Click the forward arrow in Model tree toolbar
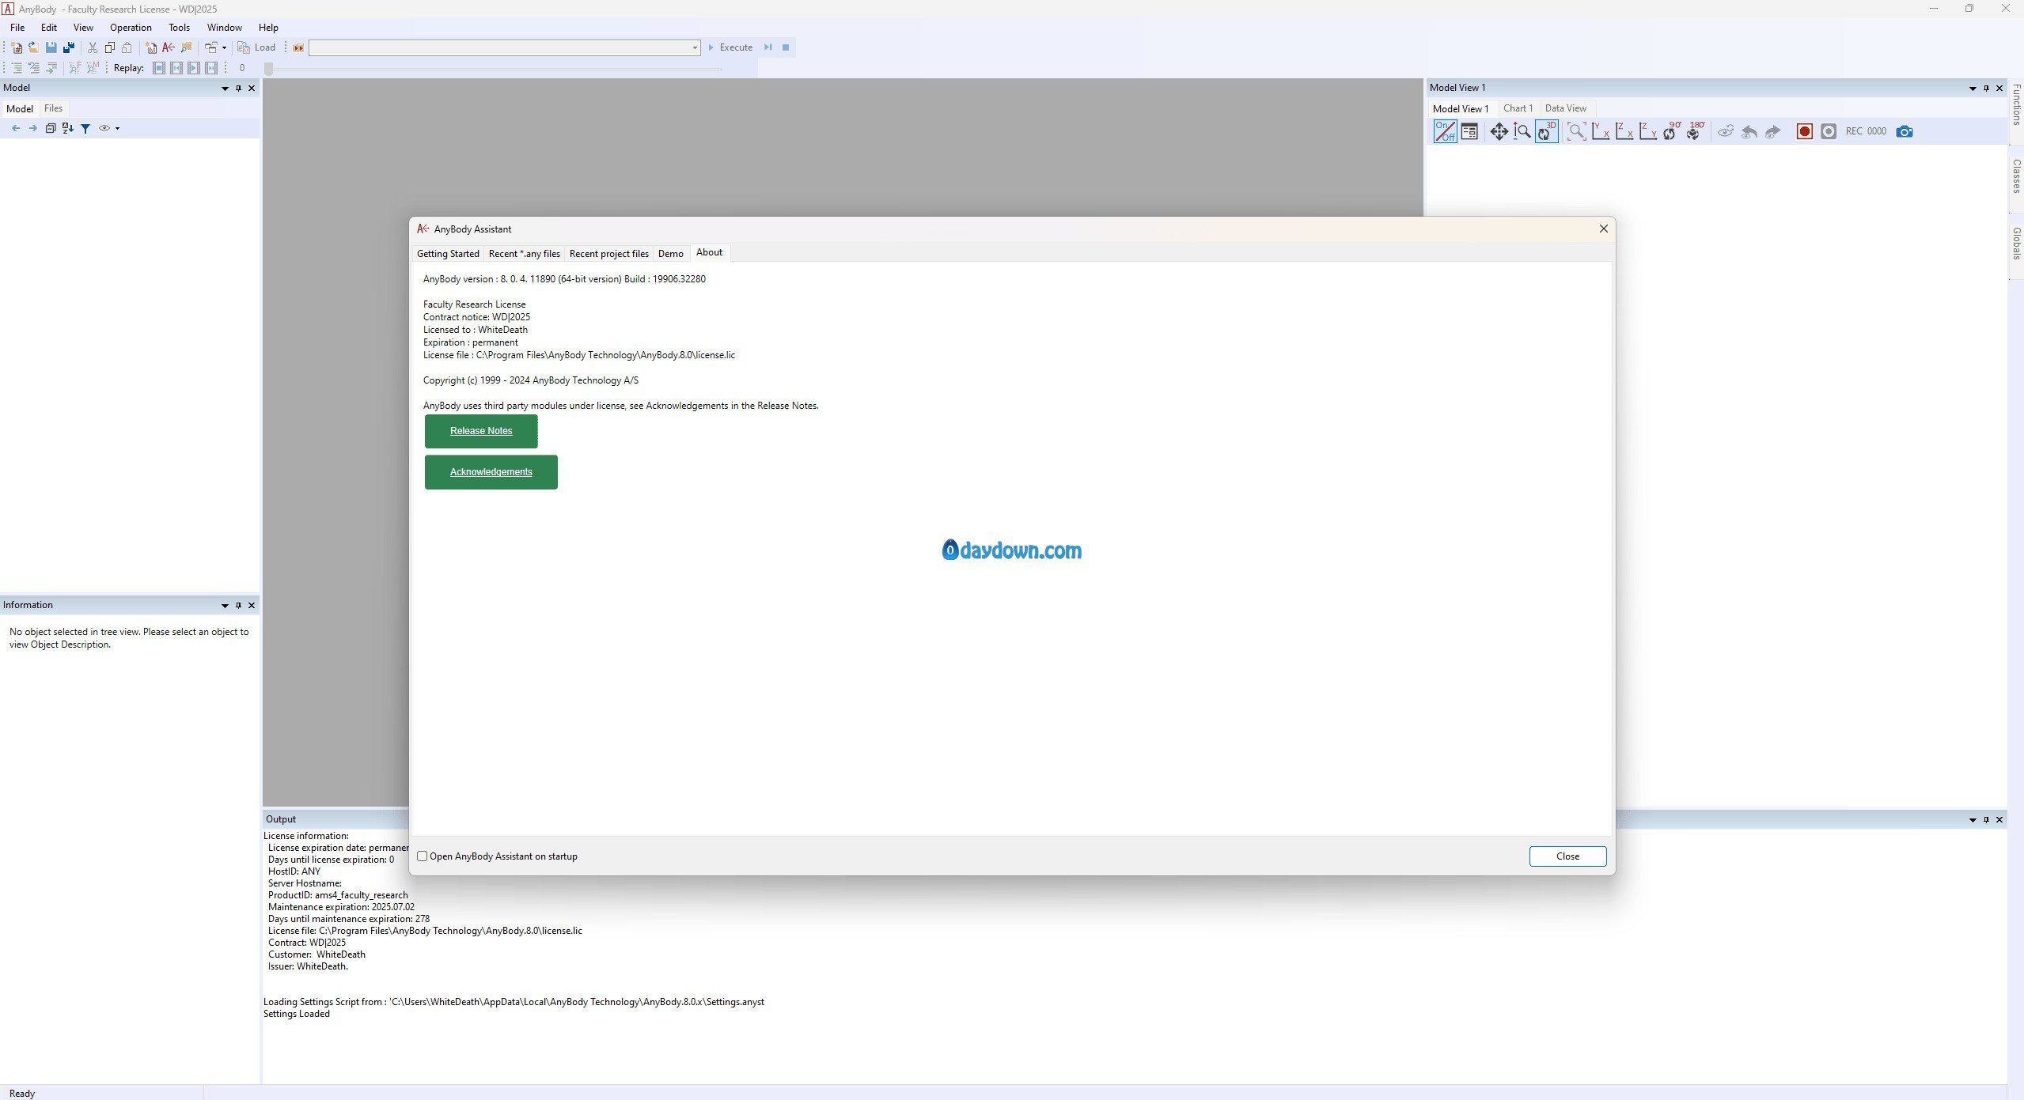This screenshot has height=1100, width=2024. [32, 128]
